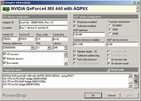The height and width of the screenshot is (101, 141).
Task: Select the Disabled transfer mechanism radio
Action: click(110, 25)
